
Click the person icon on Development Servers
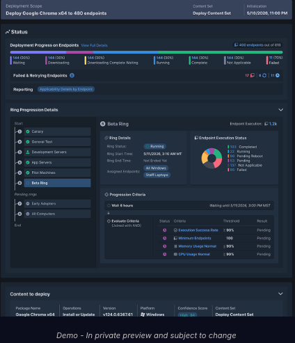click(28, 152)
